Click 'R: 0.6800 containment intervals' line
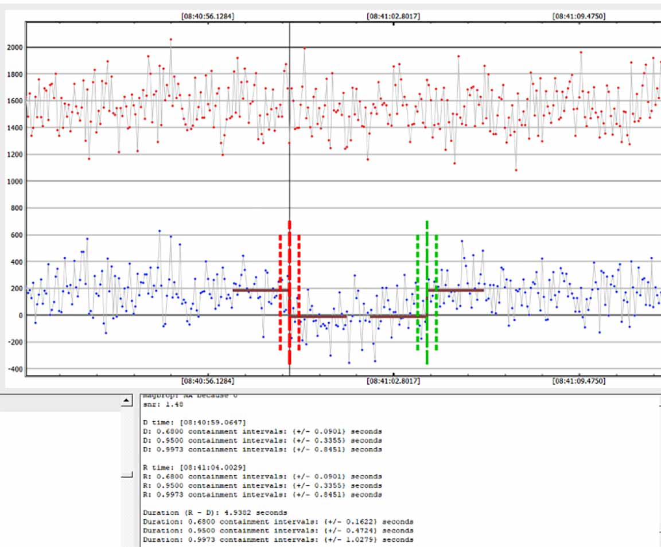The image size is (661, 547). click(x=262, y=476)
